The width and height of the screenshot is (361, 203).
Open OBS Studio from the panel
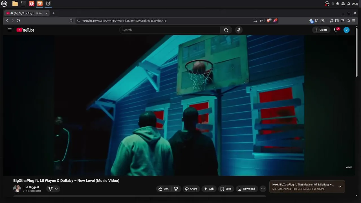click(48, 4)
